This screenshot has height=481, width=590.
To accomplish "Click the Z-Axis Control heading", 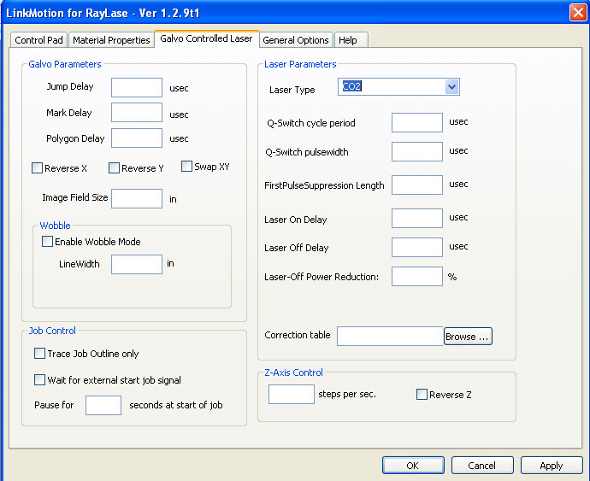I will coord(293,372).
